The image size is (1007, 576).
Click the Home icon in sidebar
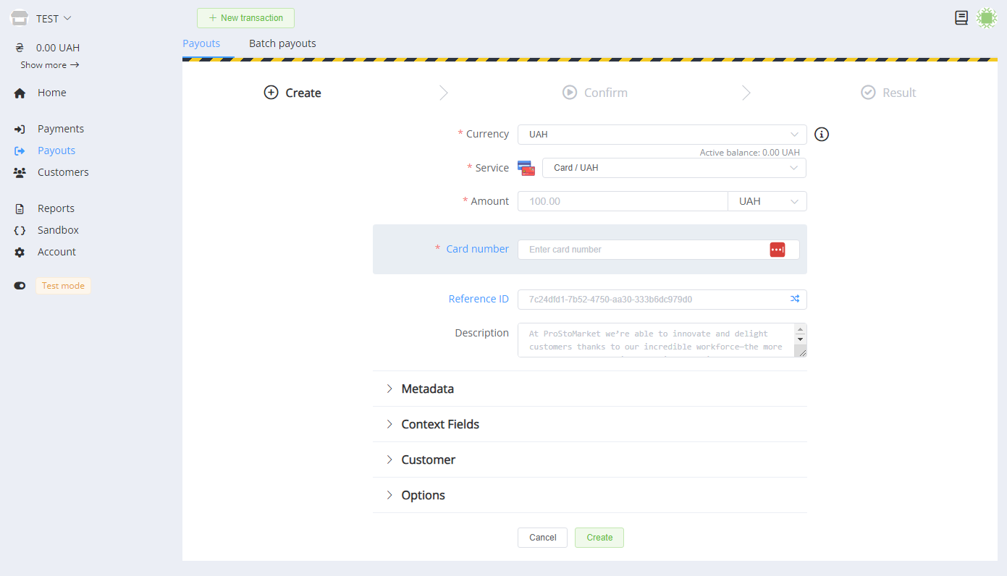click(x=20, y=93)
